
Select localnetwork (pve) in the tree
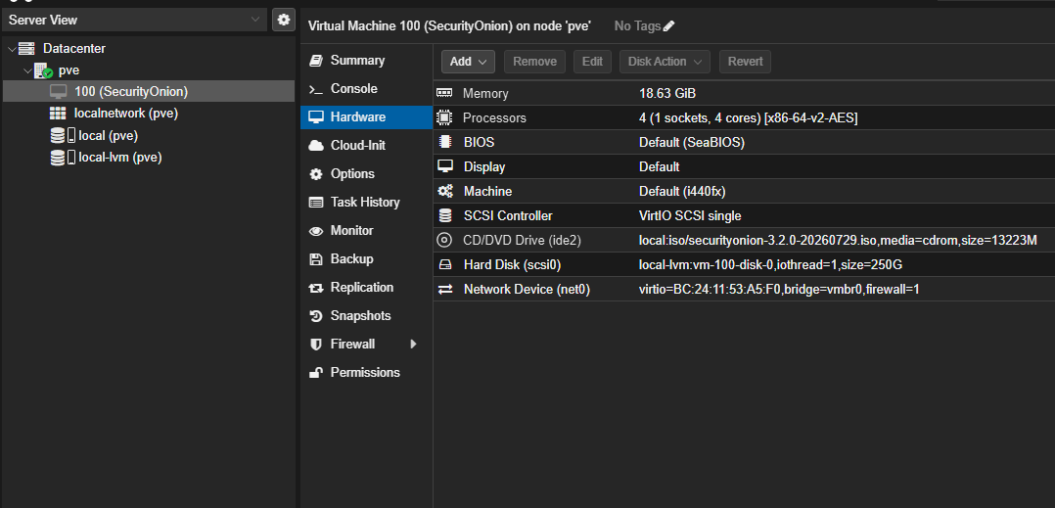149,113
